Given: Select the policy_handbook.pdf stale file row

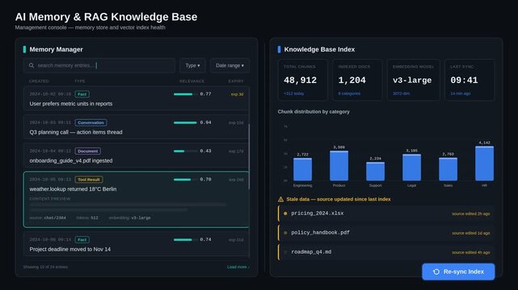Looking at the screenshot, I should coord(385,233).
